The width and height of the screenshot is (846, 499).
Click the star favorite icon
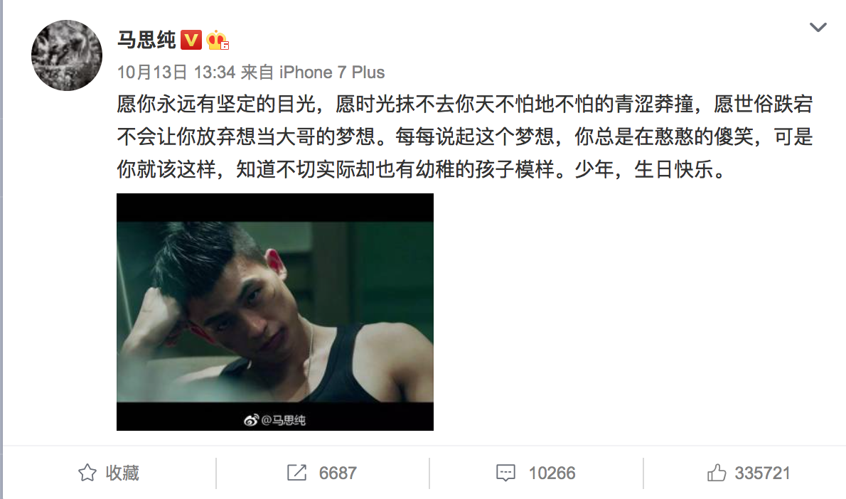(x=87, y=473)
